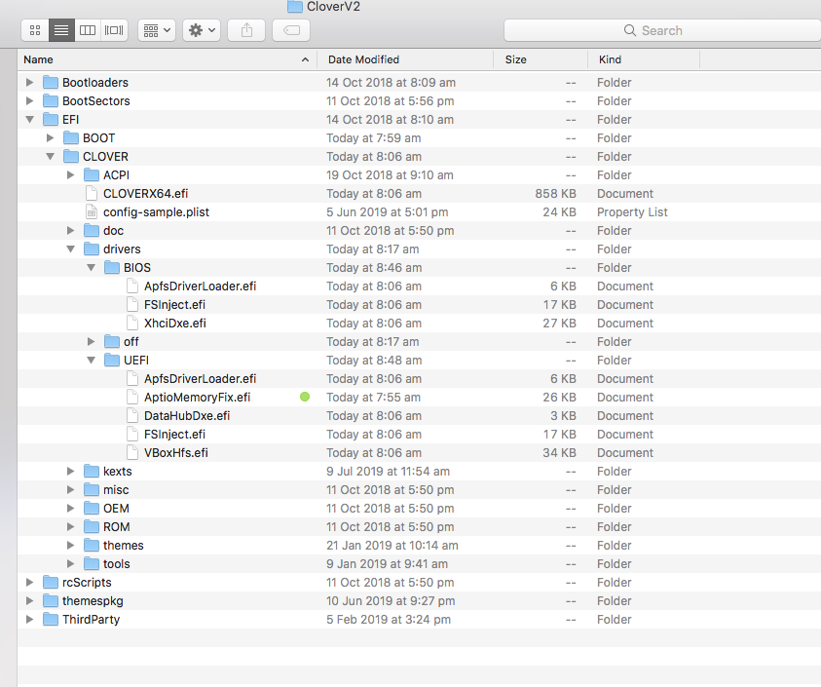Sort by Date Modified column
The height and width of the screenshot is (687, 821).
tap(406, 59)
